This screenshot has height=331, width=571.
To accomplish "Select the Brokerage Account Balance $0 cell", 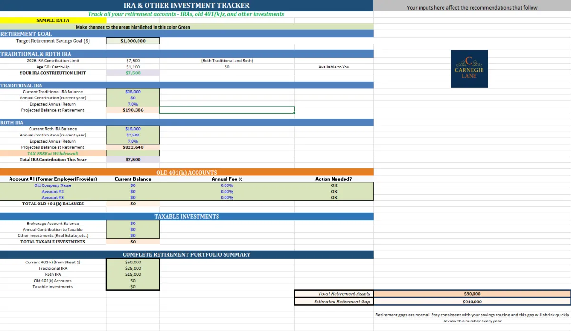I will coord(133,224).
